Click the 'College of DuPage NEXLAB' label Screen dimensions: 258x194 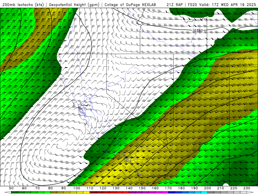(x=130, y=5)
